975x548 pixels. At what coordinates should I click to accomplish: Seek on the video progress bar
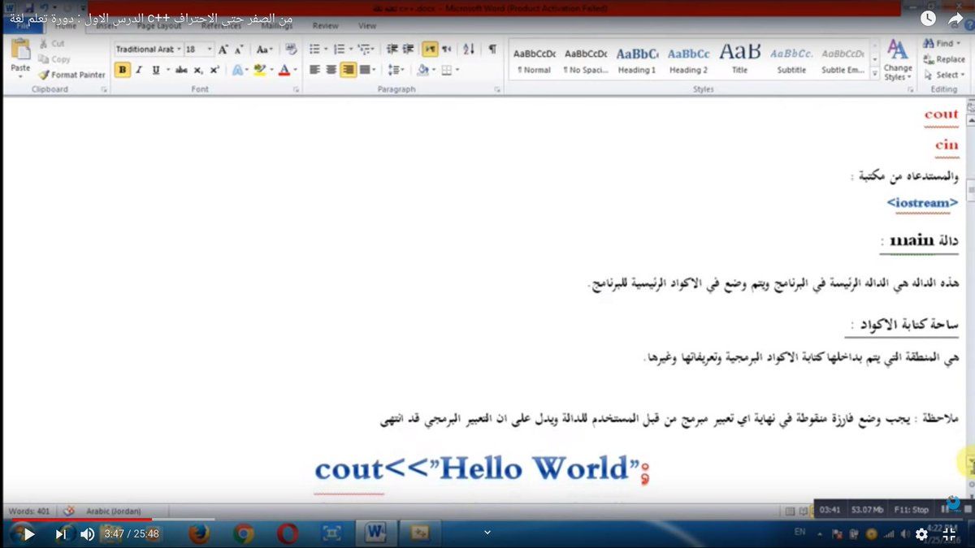tap(487, 519)
